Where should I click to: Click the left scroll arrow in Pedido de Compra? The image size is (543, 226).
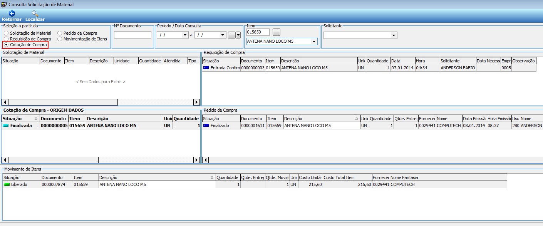point(206,160)
